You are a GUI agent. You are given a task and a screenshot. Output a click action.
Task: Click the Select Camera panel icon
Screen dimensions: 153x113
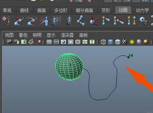pos(9,42)
